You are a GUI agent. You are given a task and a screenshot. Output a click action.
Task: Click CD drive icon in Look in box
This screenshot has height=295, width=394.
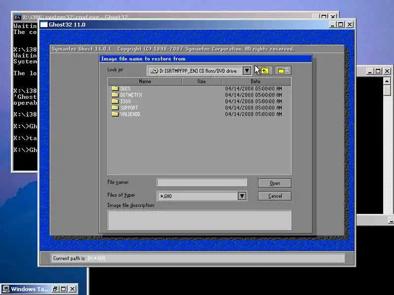pyautogui.click(x=154, y=71)
